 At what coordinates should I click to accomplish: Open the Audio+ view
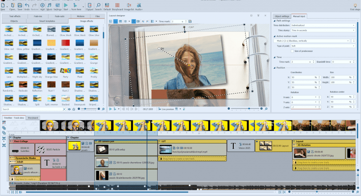[x=139, y=6]
